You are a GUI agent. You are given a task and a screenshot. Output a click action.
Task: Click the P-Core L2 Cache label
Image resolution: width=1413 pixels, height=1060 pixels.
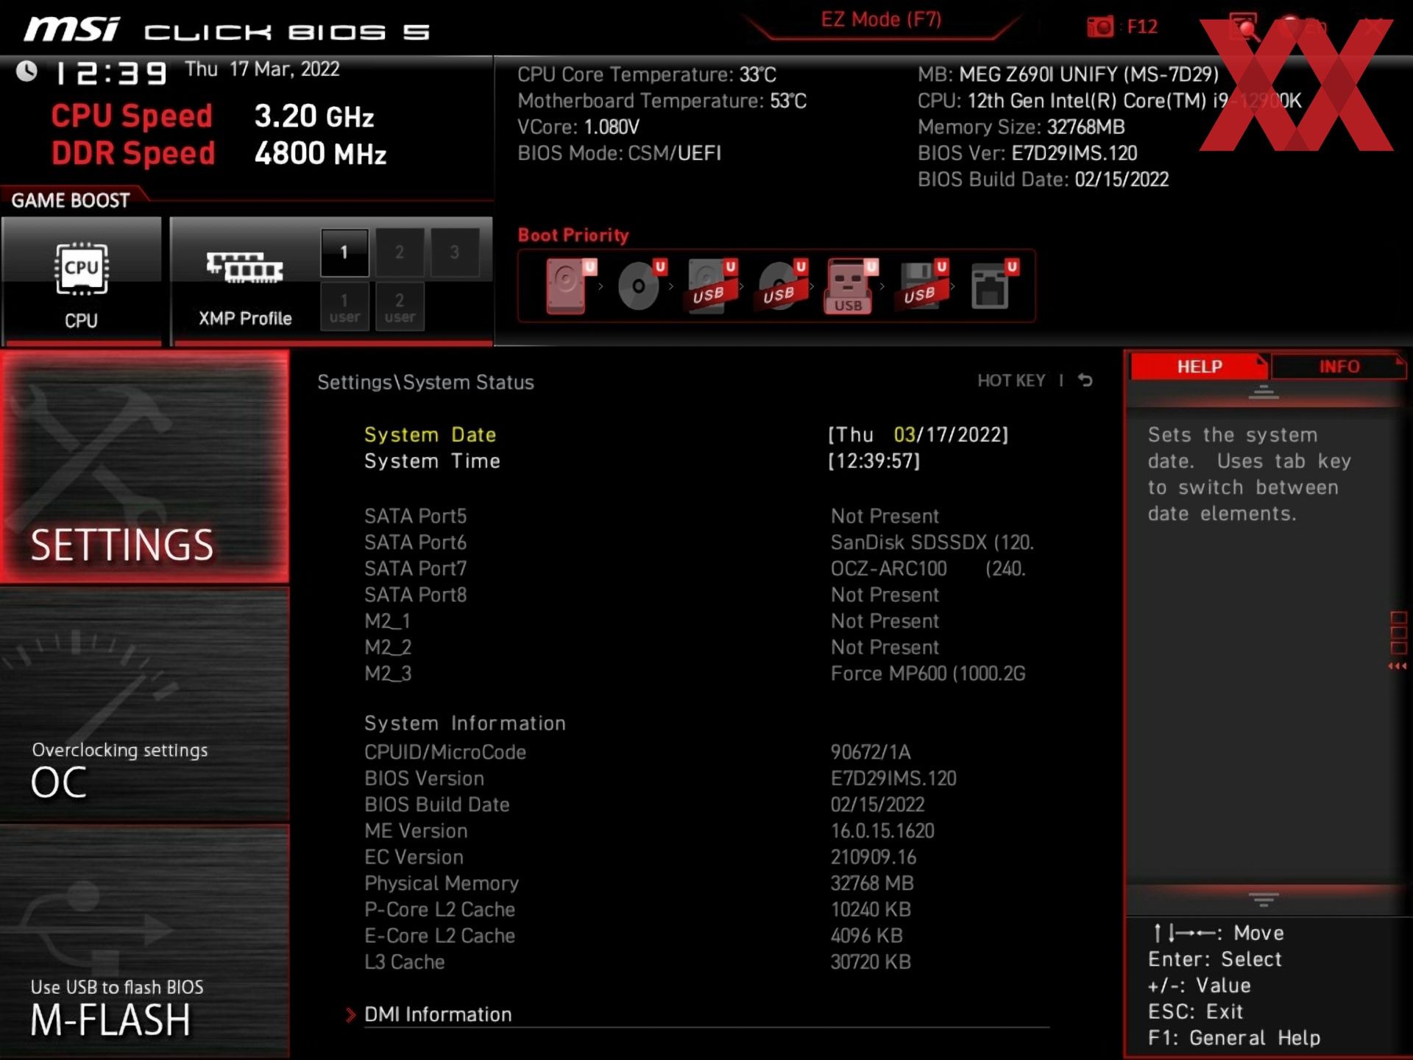pyautogui.click(x=439, y=910)
